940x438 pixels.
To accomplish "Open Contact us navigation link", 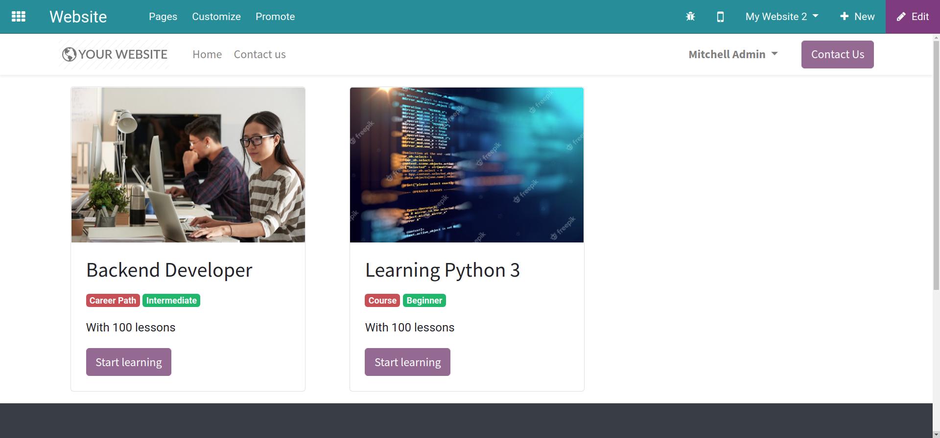I will [259, 54].
